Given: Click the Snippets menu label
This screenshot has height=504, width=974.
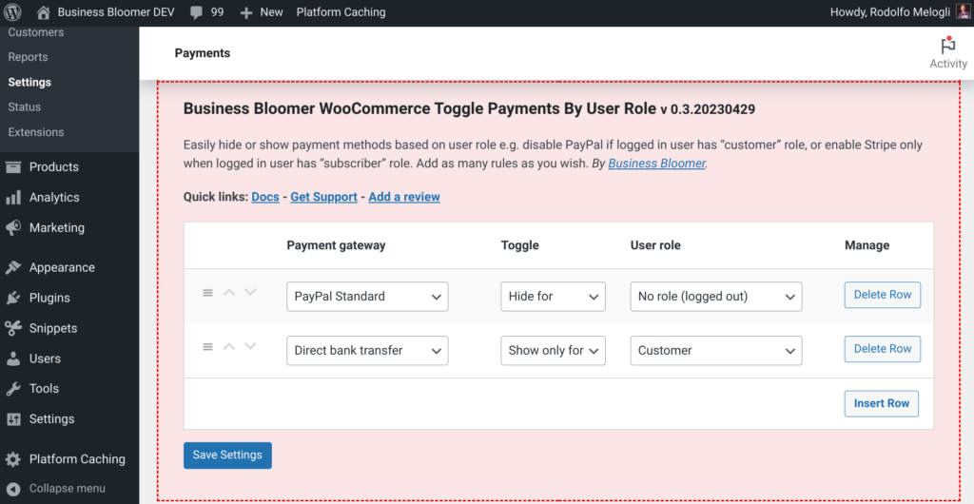Looking at the screenshot, I should (x=53, y=328).
